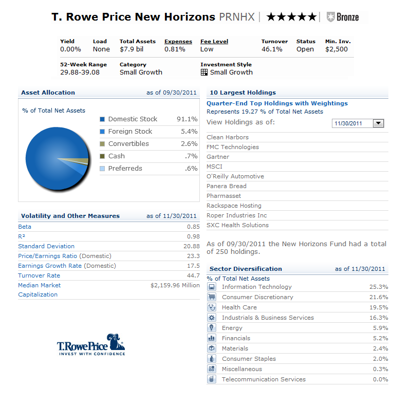Screen dimensions: 411x405
Task: Click the Preferreds legend color swatch
Action: pos(102,169)
